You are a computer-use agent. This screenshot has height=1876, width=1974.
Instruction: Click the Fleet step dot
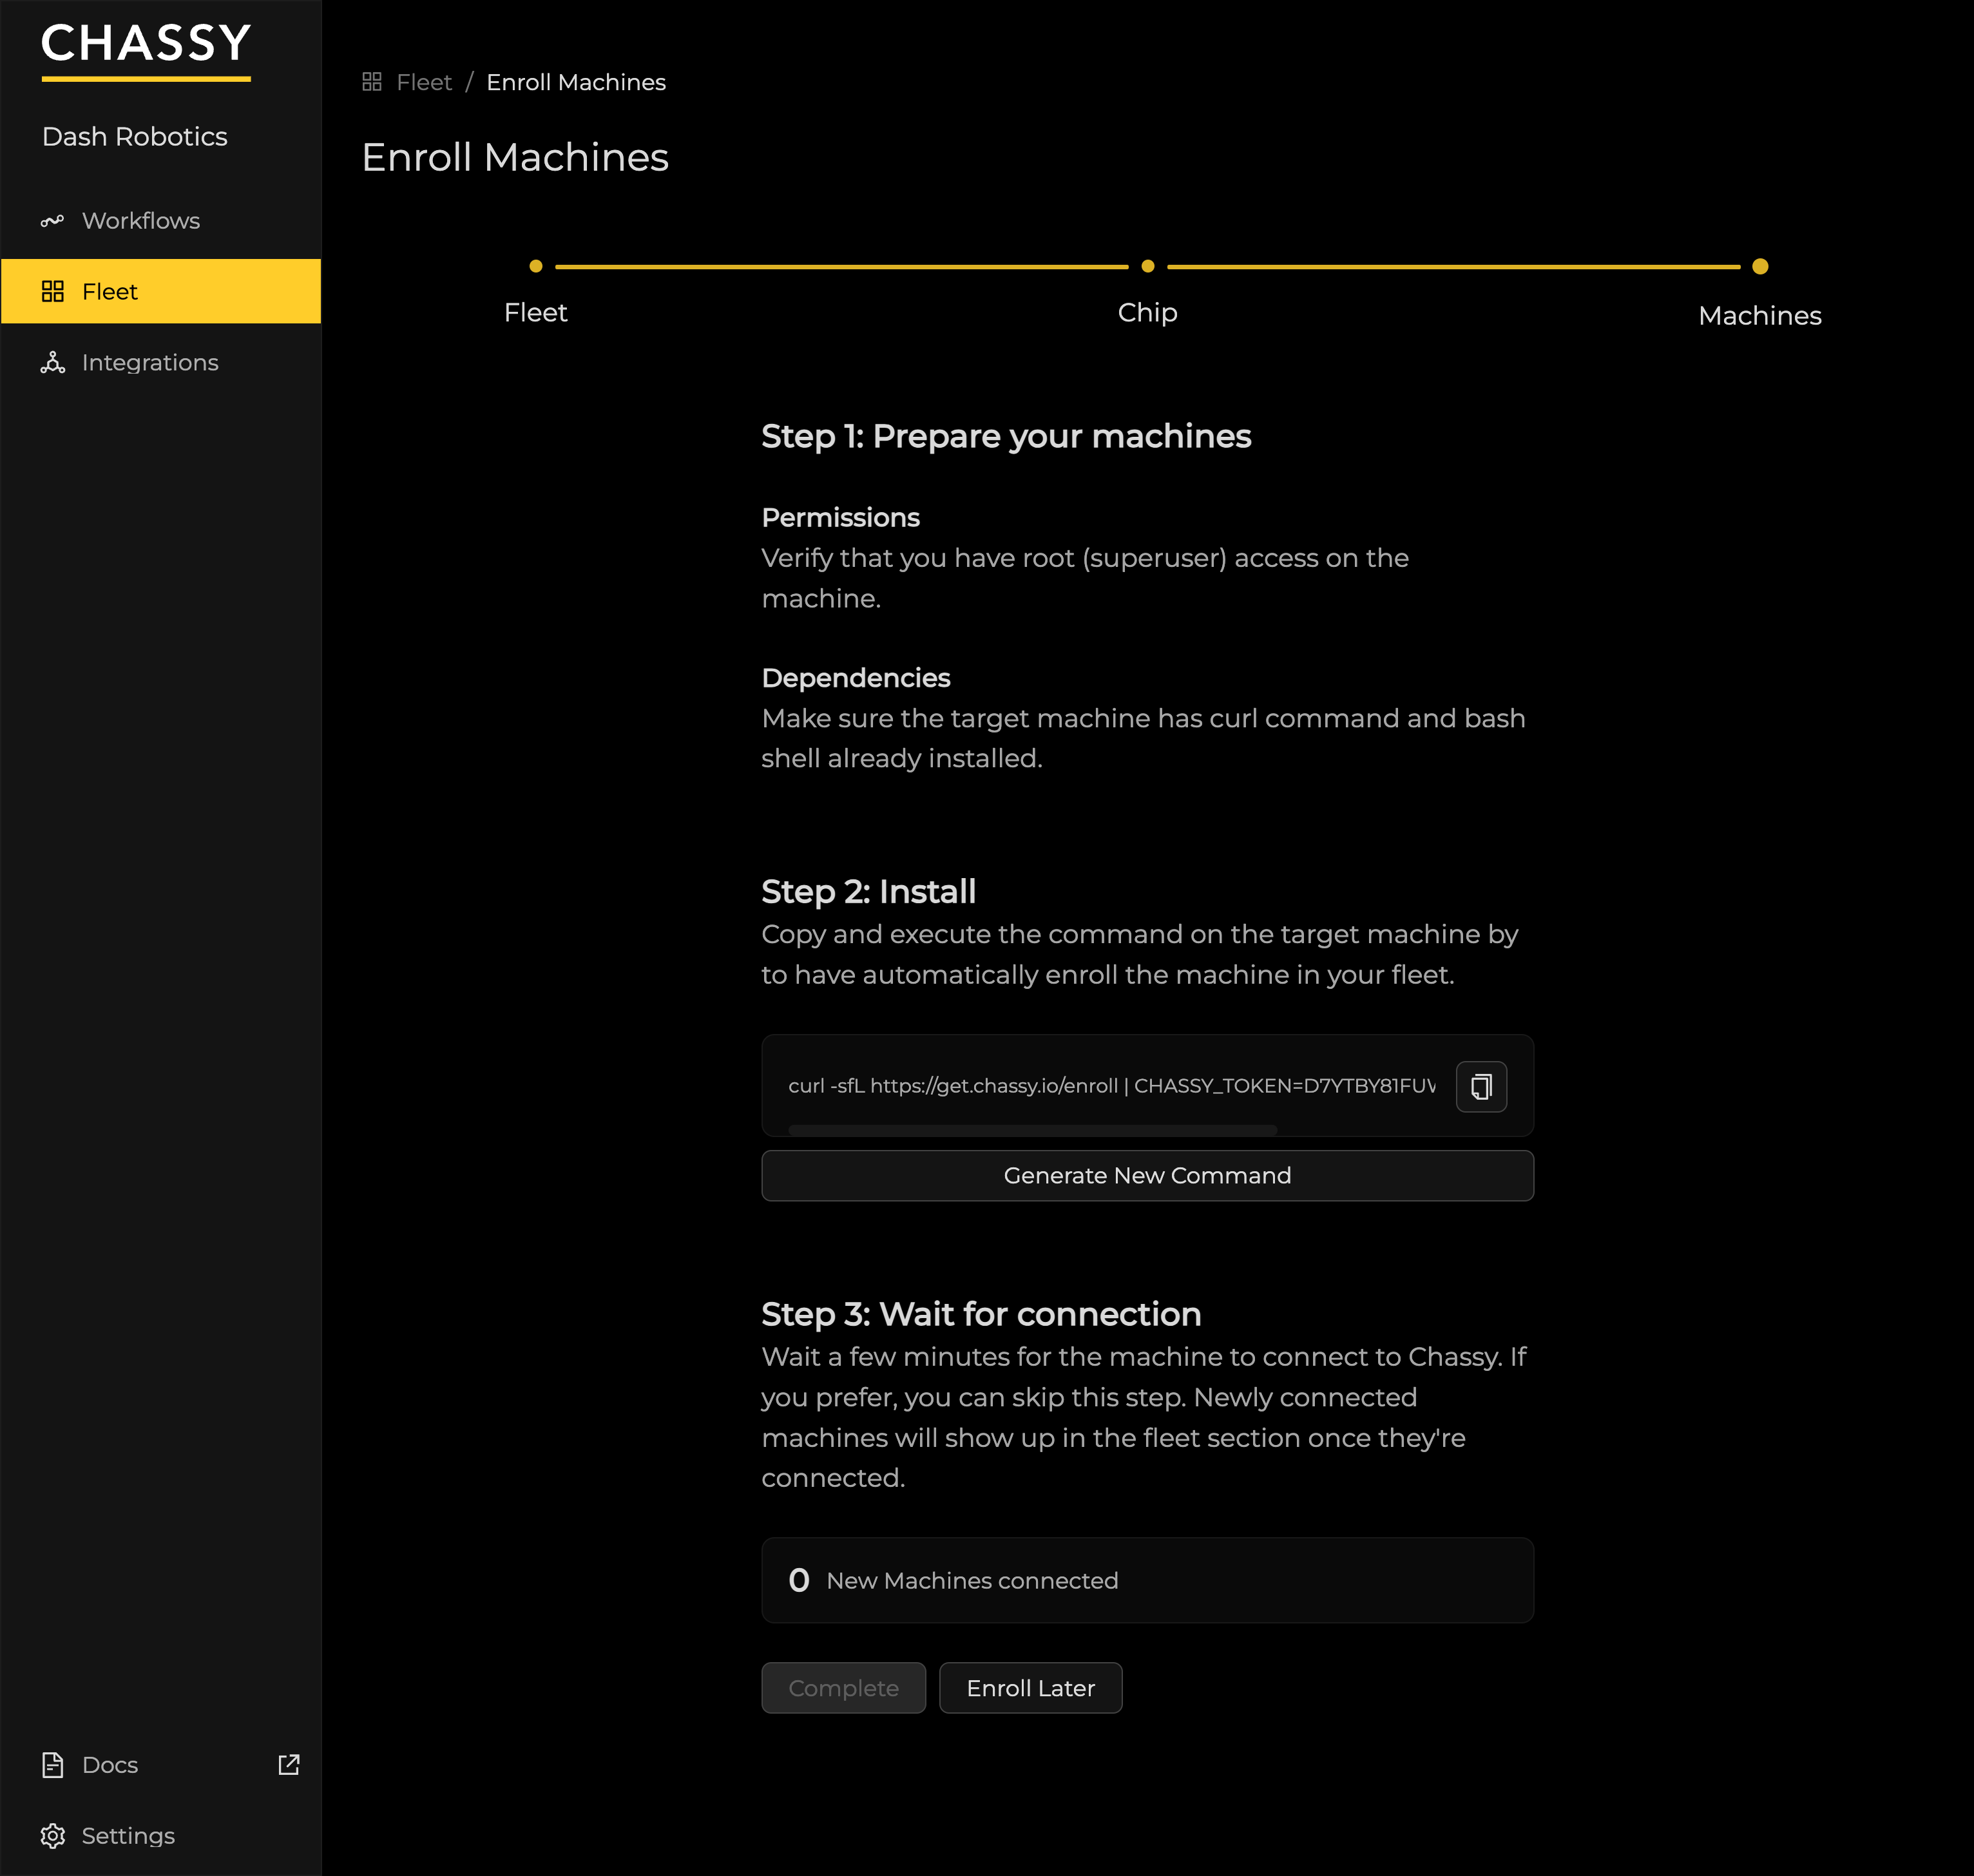(536, 266)
